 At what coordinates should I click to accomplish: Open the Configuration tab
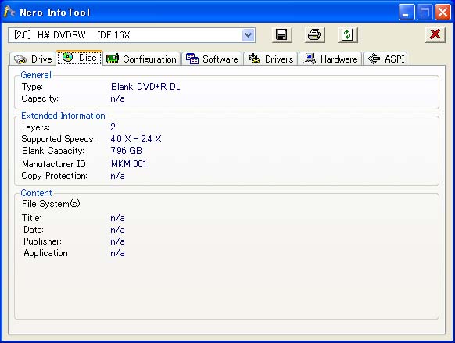pyautogui.click(x=142, y=59)
